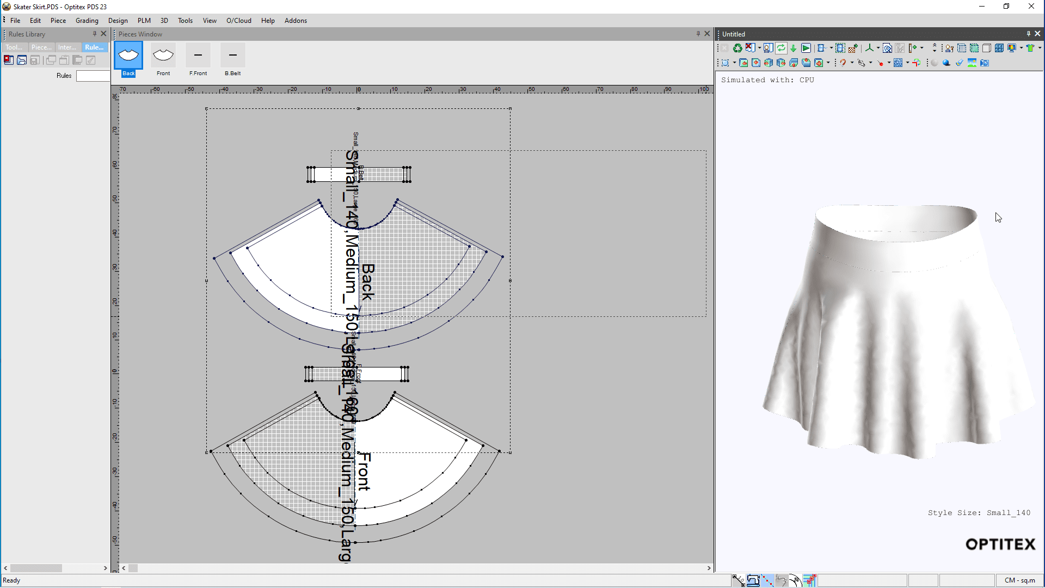1045x588 pixels.
Task: Toggle the dashed seam line status icon
Action: tap(767, 580)
